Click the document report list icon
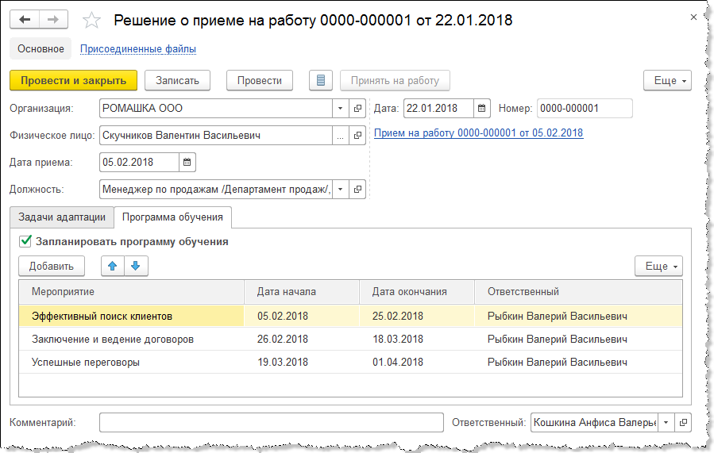 coord(321,80)
